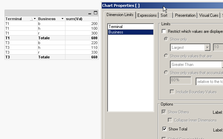This screenshot has width=223, height=139.
Task: Enable Restrict which values are displayed
Action: point(164,31)
